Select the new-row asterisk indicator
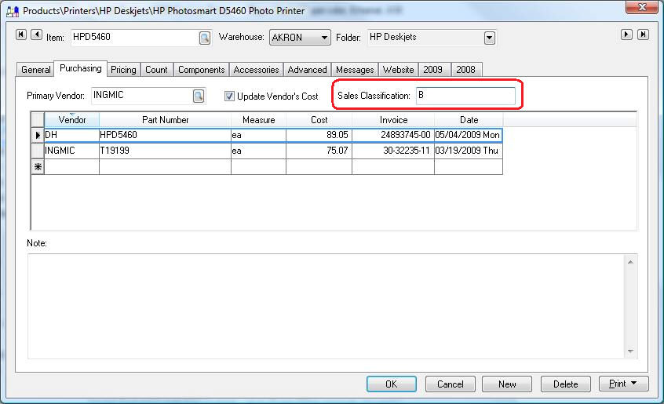The width and height of the screenshot is (664, 404). 38,167
